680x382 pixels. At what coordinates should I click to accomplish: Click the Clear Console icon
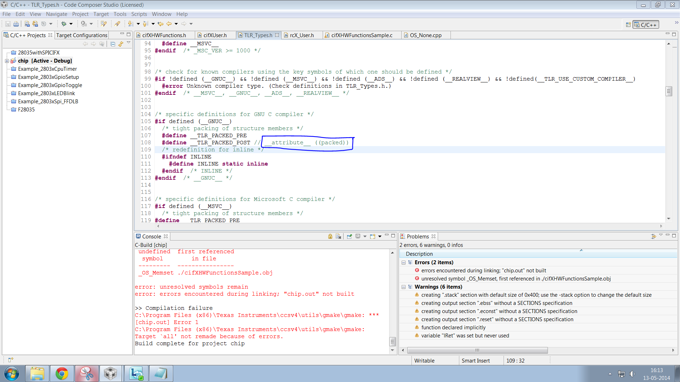tap(338, 236)
